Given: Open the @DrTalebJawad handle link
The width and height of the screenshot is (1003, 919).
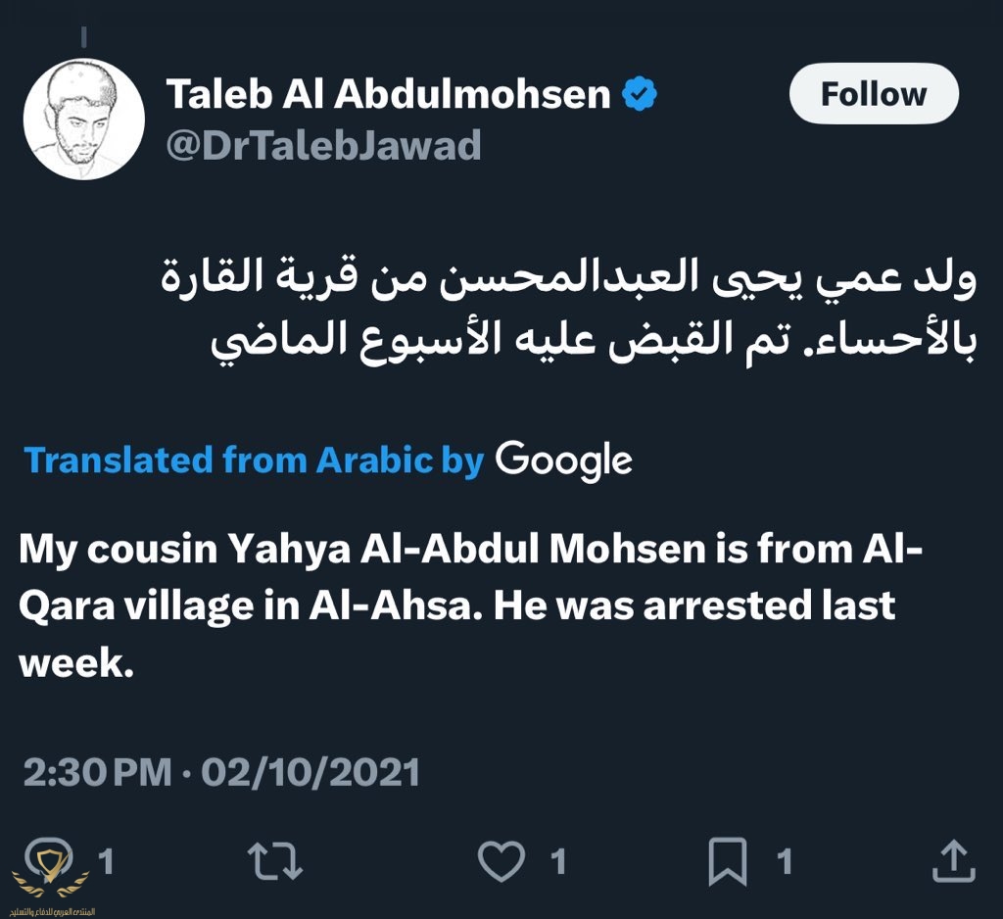Looking at the screenshot, I should point(323,145).
